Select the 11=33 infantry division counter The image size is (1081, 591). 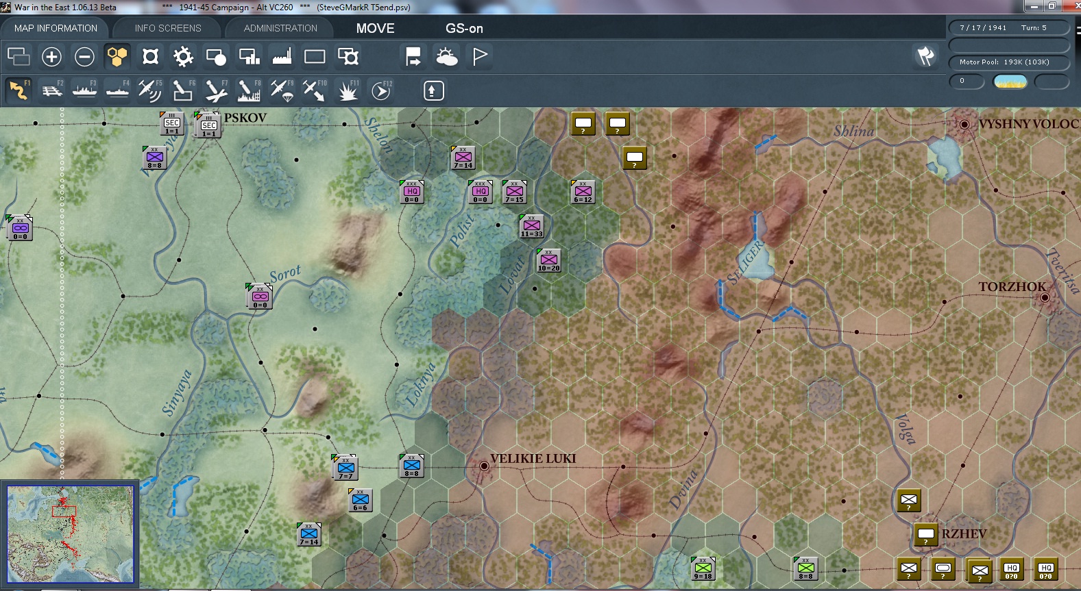pyautogui.click(x=531, y=226)
